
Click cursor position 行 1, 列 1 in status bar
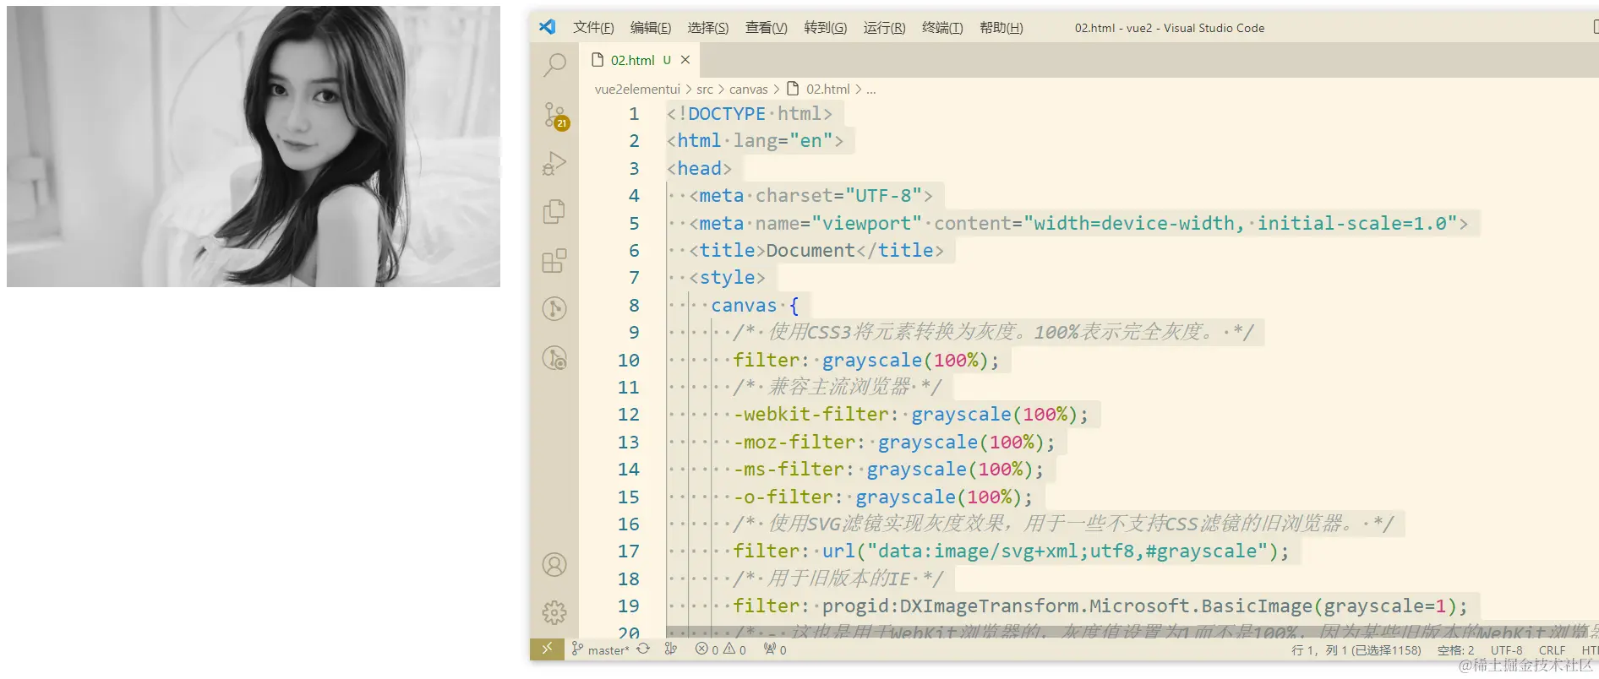pyautogui.click(x=1356, y=650)
